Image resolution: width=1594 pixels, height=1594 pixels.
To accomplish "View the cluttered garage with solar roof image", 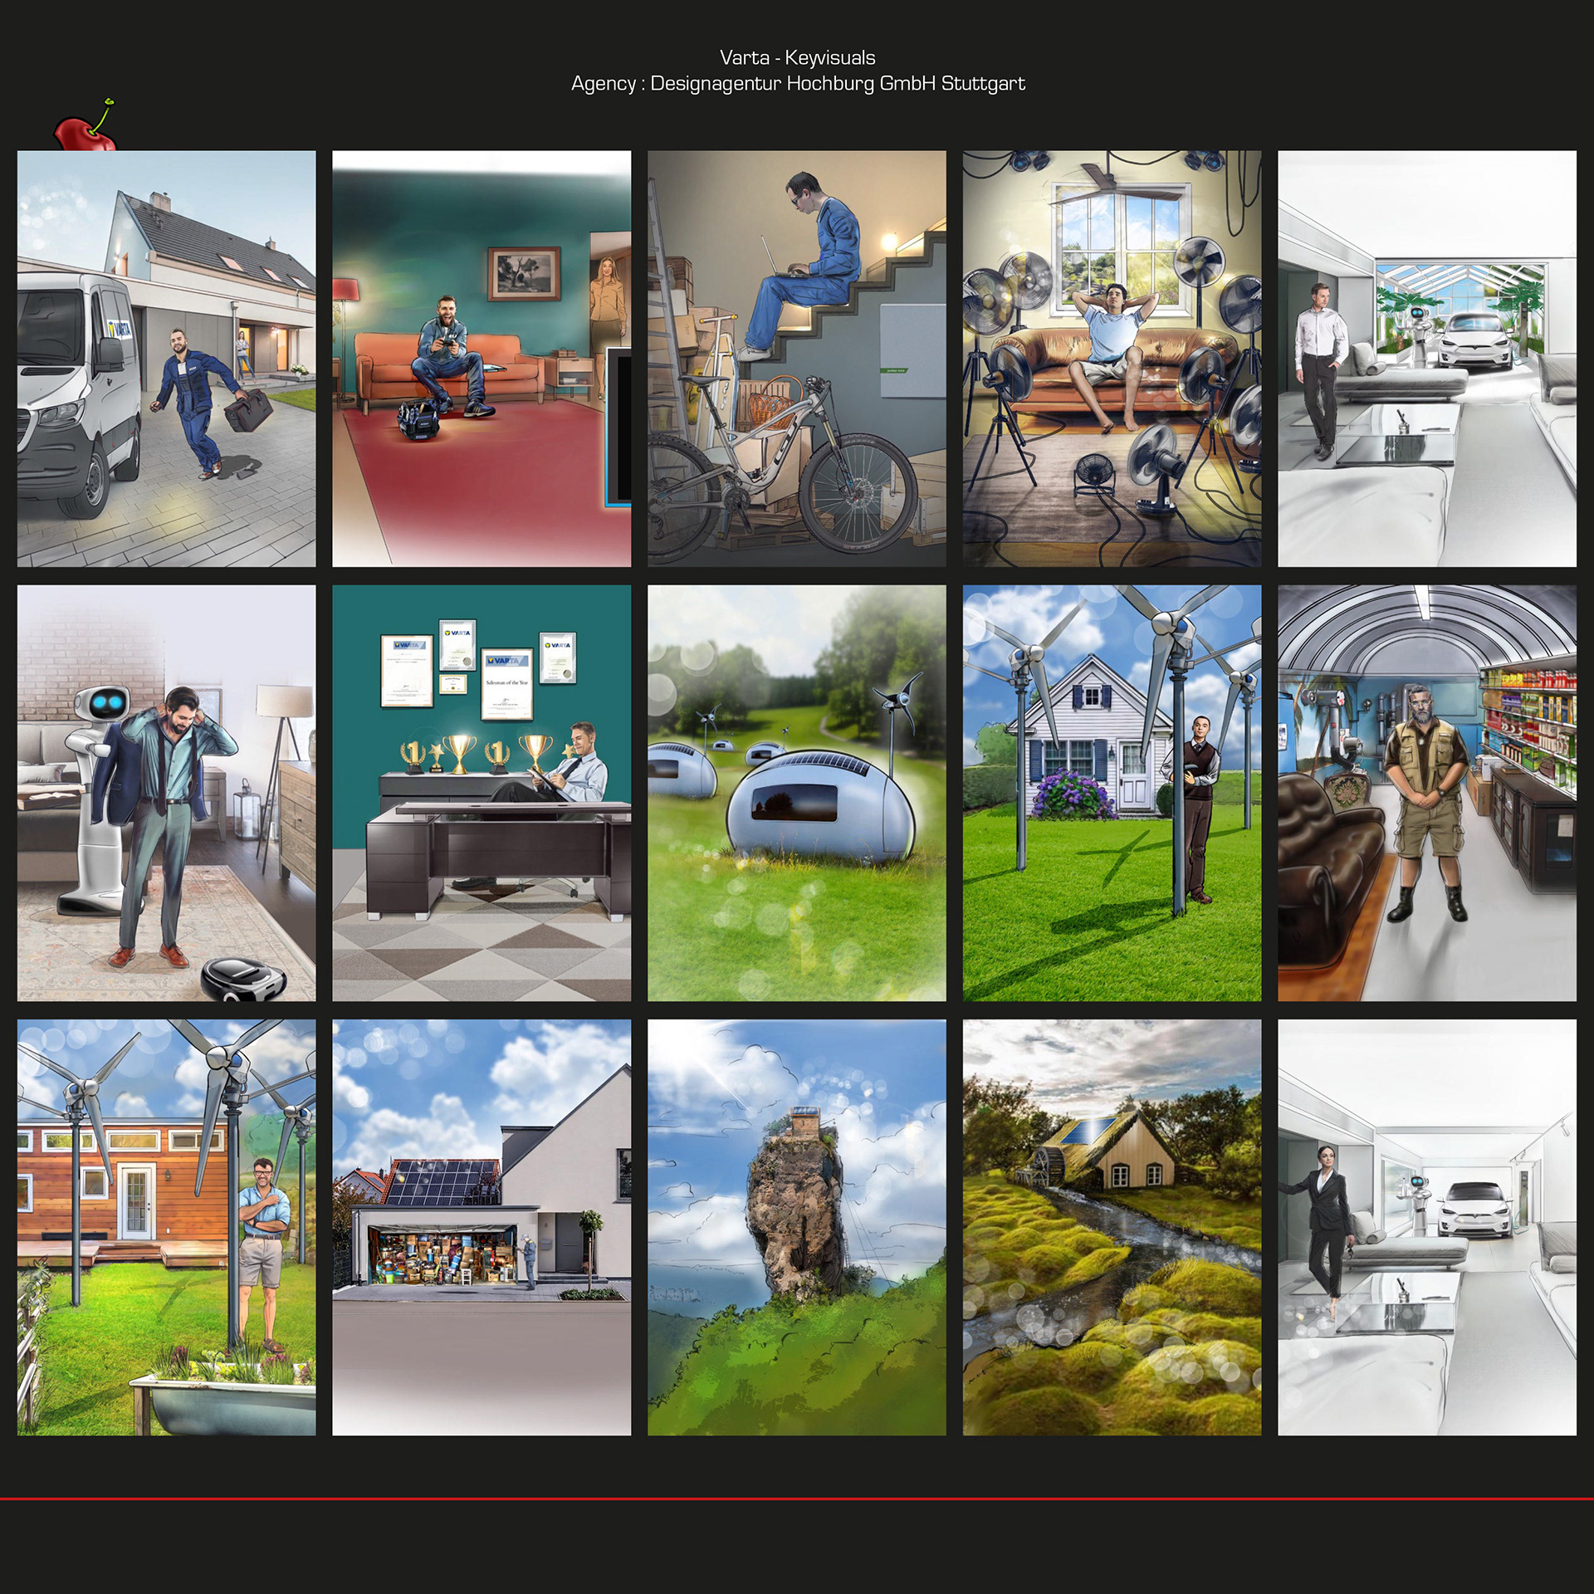I will [x=482, y=1227].
